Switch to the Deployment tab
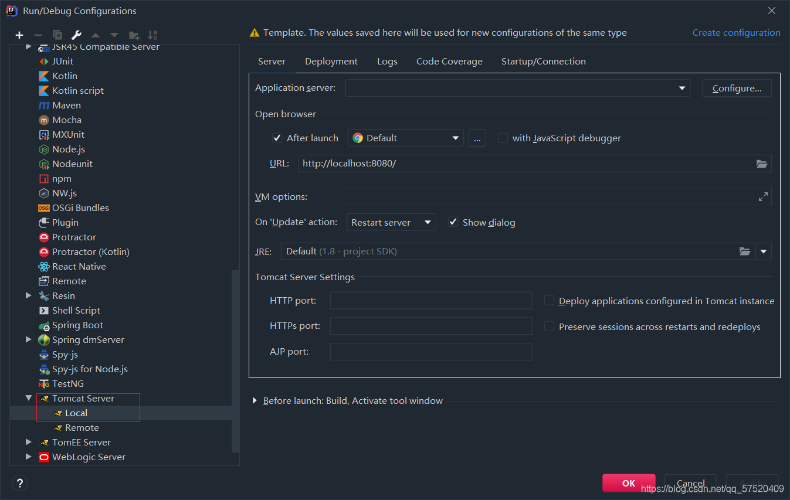 (331, 62)
